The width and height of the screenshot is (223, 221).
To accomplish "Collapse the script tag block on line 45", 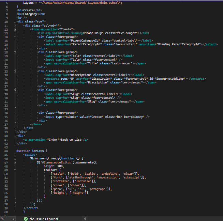I will click(14, 155).
